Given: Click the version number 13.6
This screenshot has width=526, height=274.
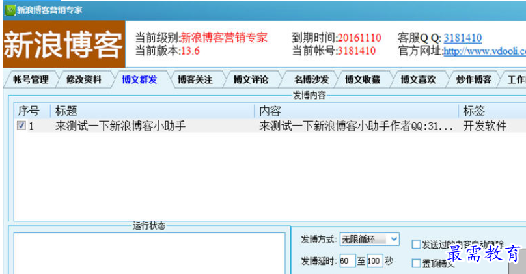Looking at the screenshot, I should (x=190, y=51).
